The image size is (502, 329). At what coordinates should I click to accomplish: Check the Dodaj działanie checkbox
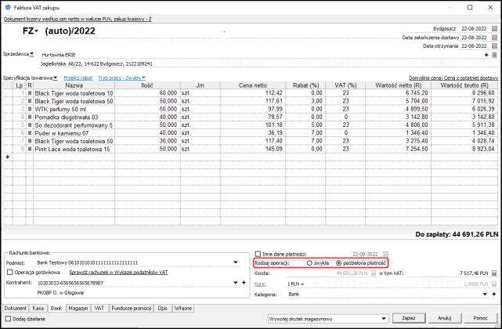8,319
